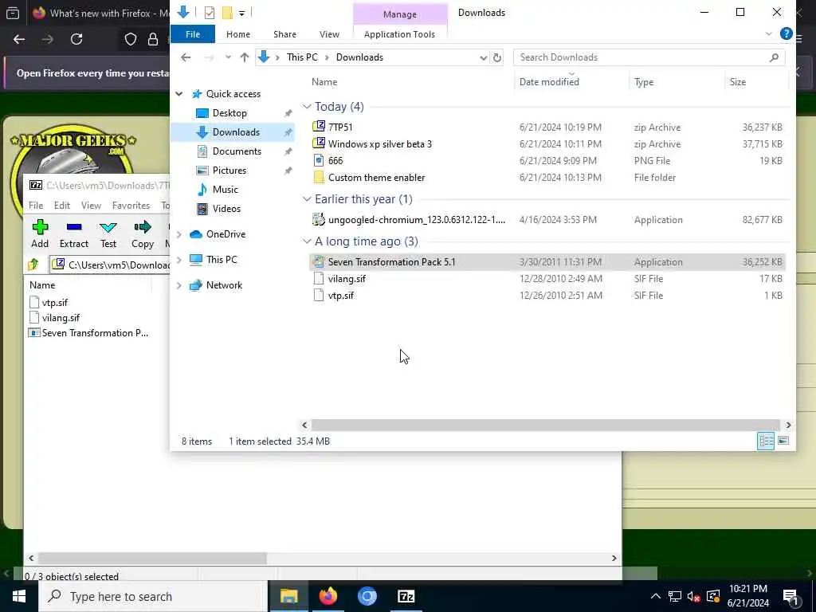The image size is (816, 612).
Task: Click the Add button in 7-Zip
Action: point(40,233)
